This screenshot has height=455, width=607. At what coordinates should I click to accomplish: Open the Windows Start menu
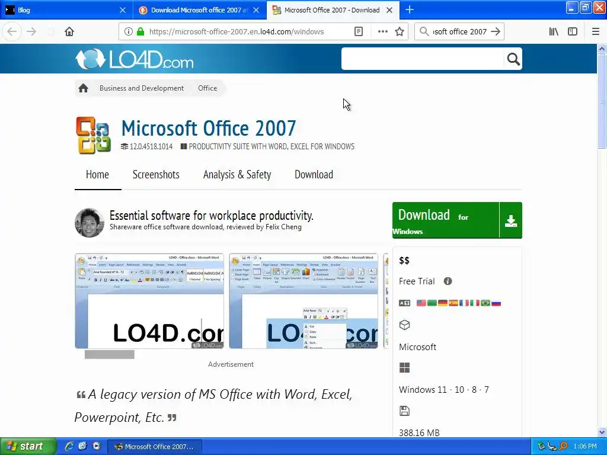28,446
